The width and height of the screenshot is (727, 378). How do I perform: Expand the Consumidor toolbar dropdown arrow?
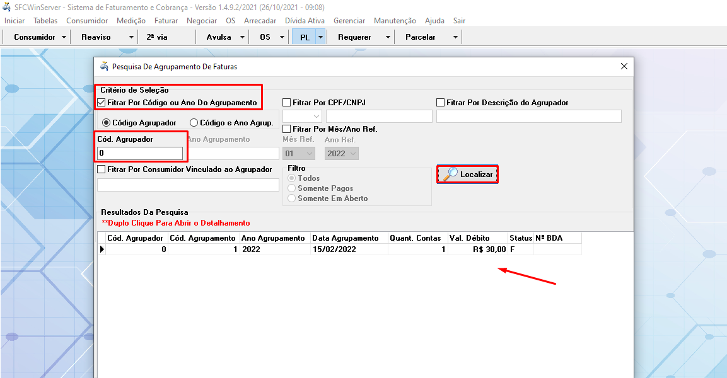click(64, 37)
